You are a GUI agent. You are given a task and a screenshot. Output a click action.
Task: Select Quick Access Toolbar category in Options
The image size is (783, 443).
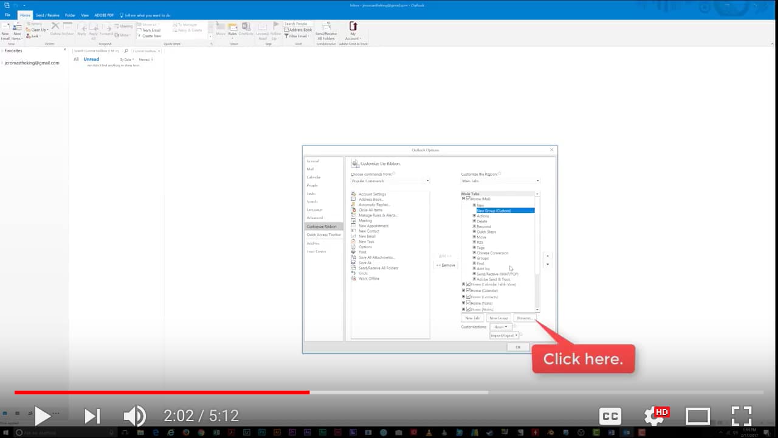click(x=324, y=235)
